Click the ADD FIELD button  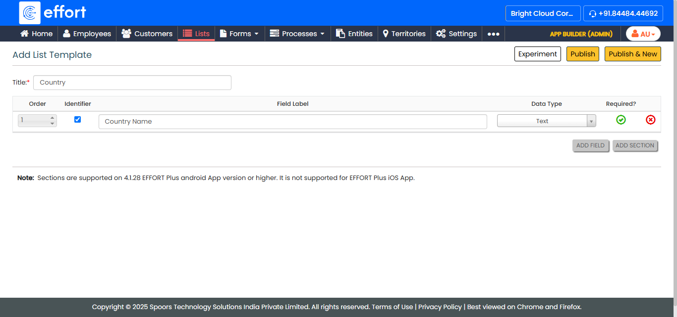[590, 145]
